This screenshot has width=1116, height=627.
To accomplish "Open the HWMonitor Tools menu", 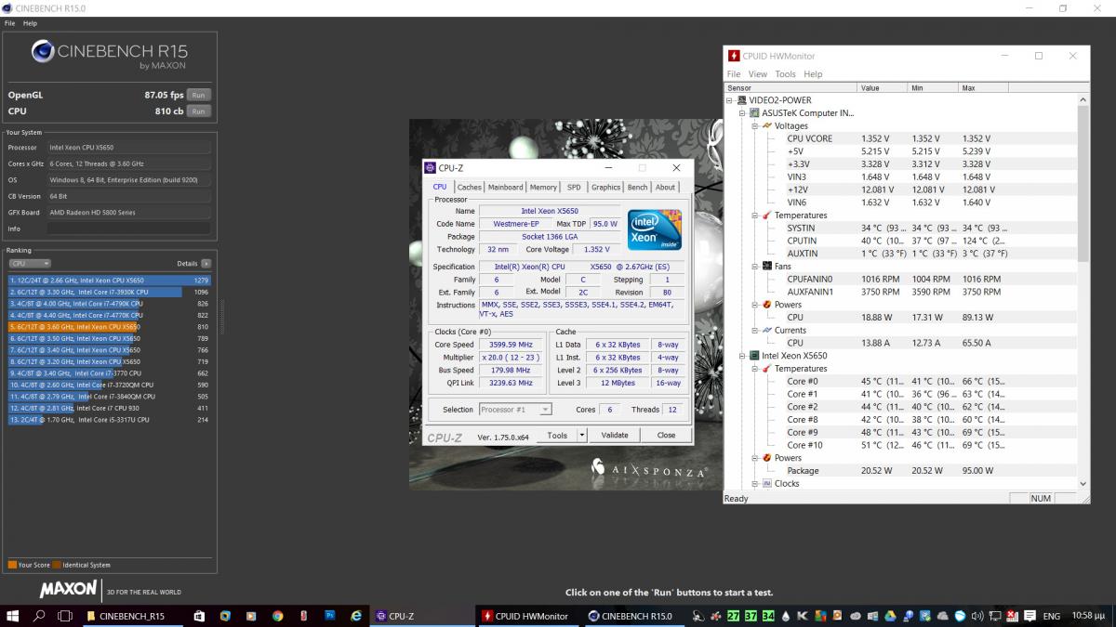I will point(786,73).
